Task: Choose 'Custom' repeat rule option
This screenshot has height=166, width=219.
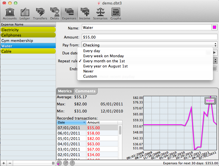Action: tap(90, 76)
